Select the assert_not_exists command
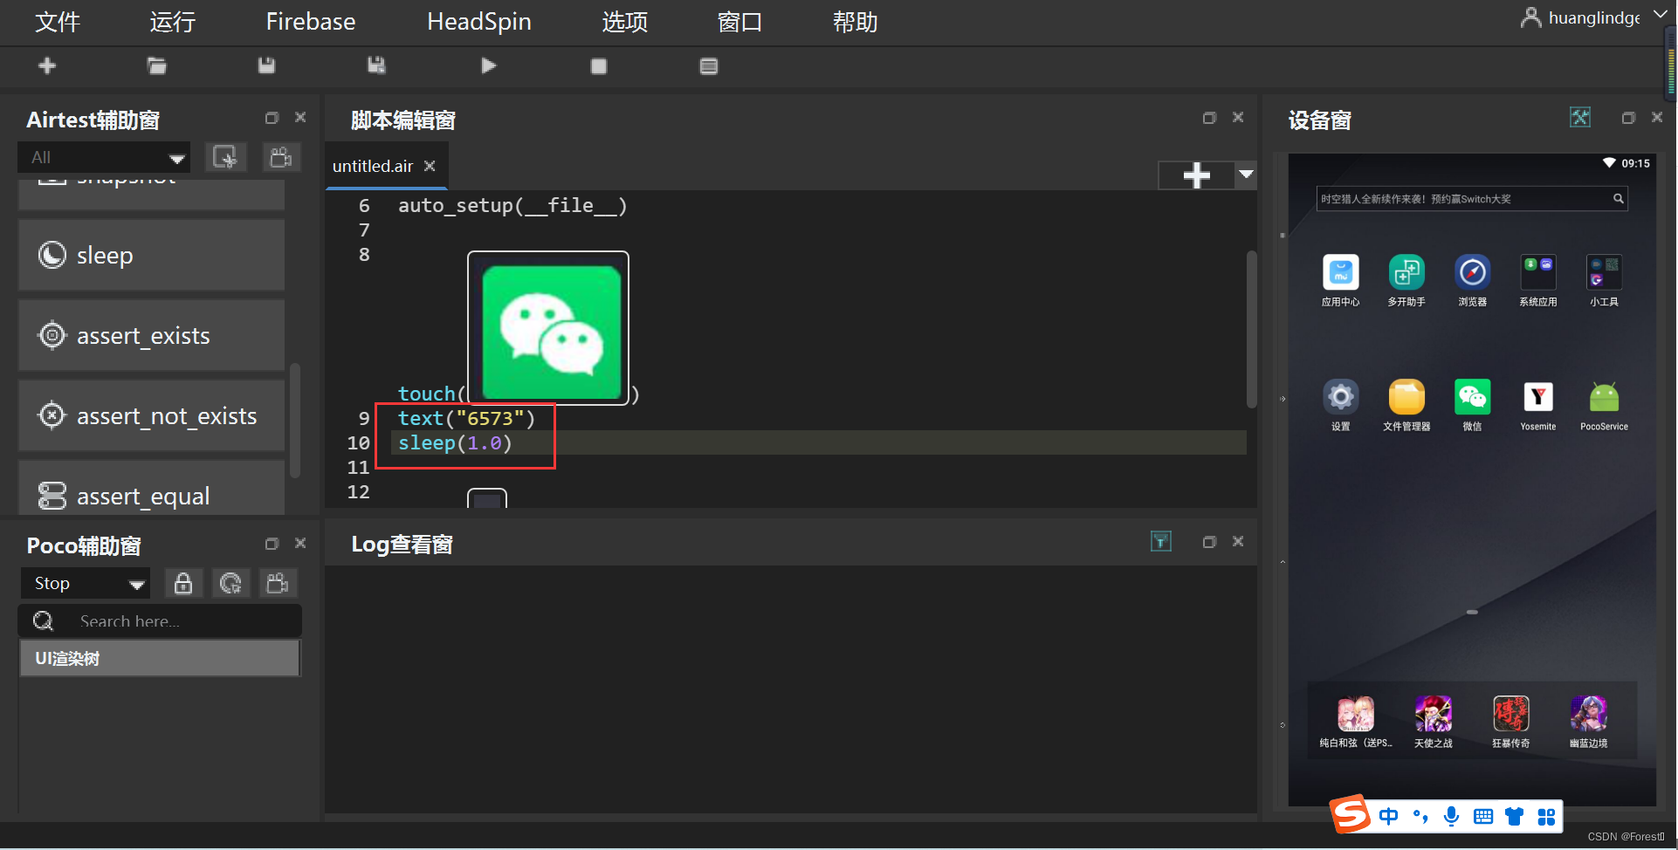 (152, 416)
